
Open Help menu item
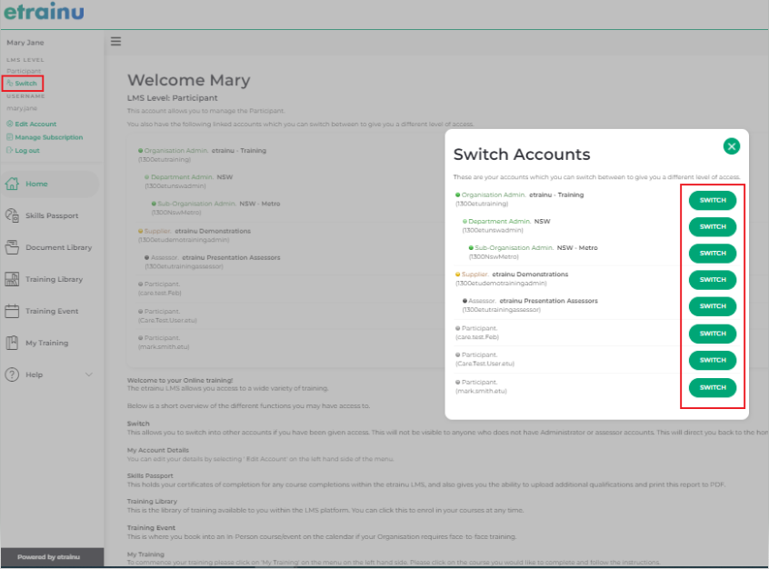[x=50, y=375]
